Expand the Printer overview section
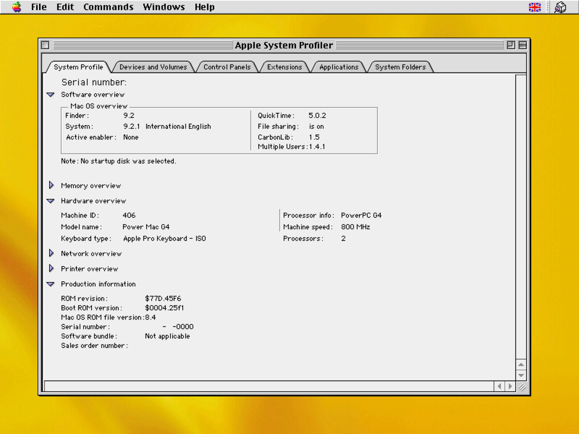Viewport: 579px width, 434px height. click(51, 268)
